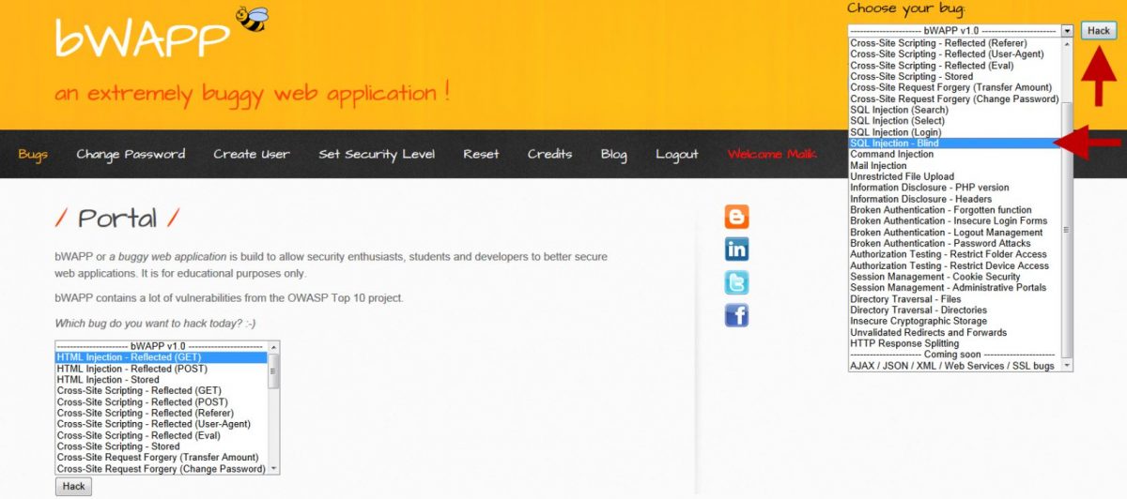This screenshot has width=1127, height=499.
Task: Pick Broken Authentication - Logout Management
Action: pyautogui.click(x=953, y=233)
